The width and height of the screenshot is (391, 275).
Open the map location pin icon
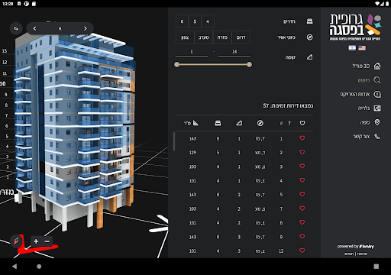377,122
